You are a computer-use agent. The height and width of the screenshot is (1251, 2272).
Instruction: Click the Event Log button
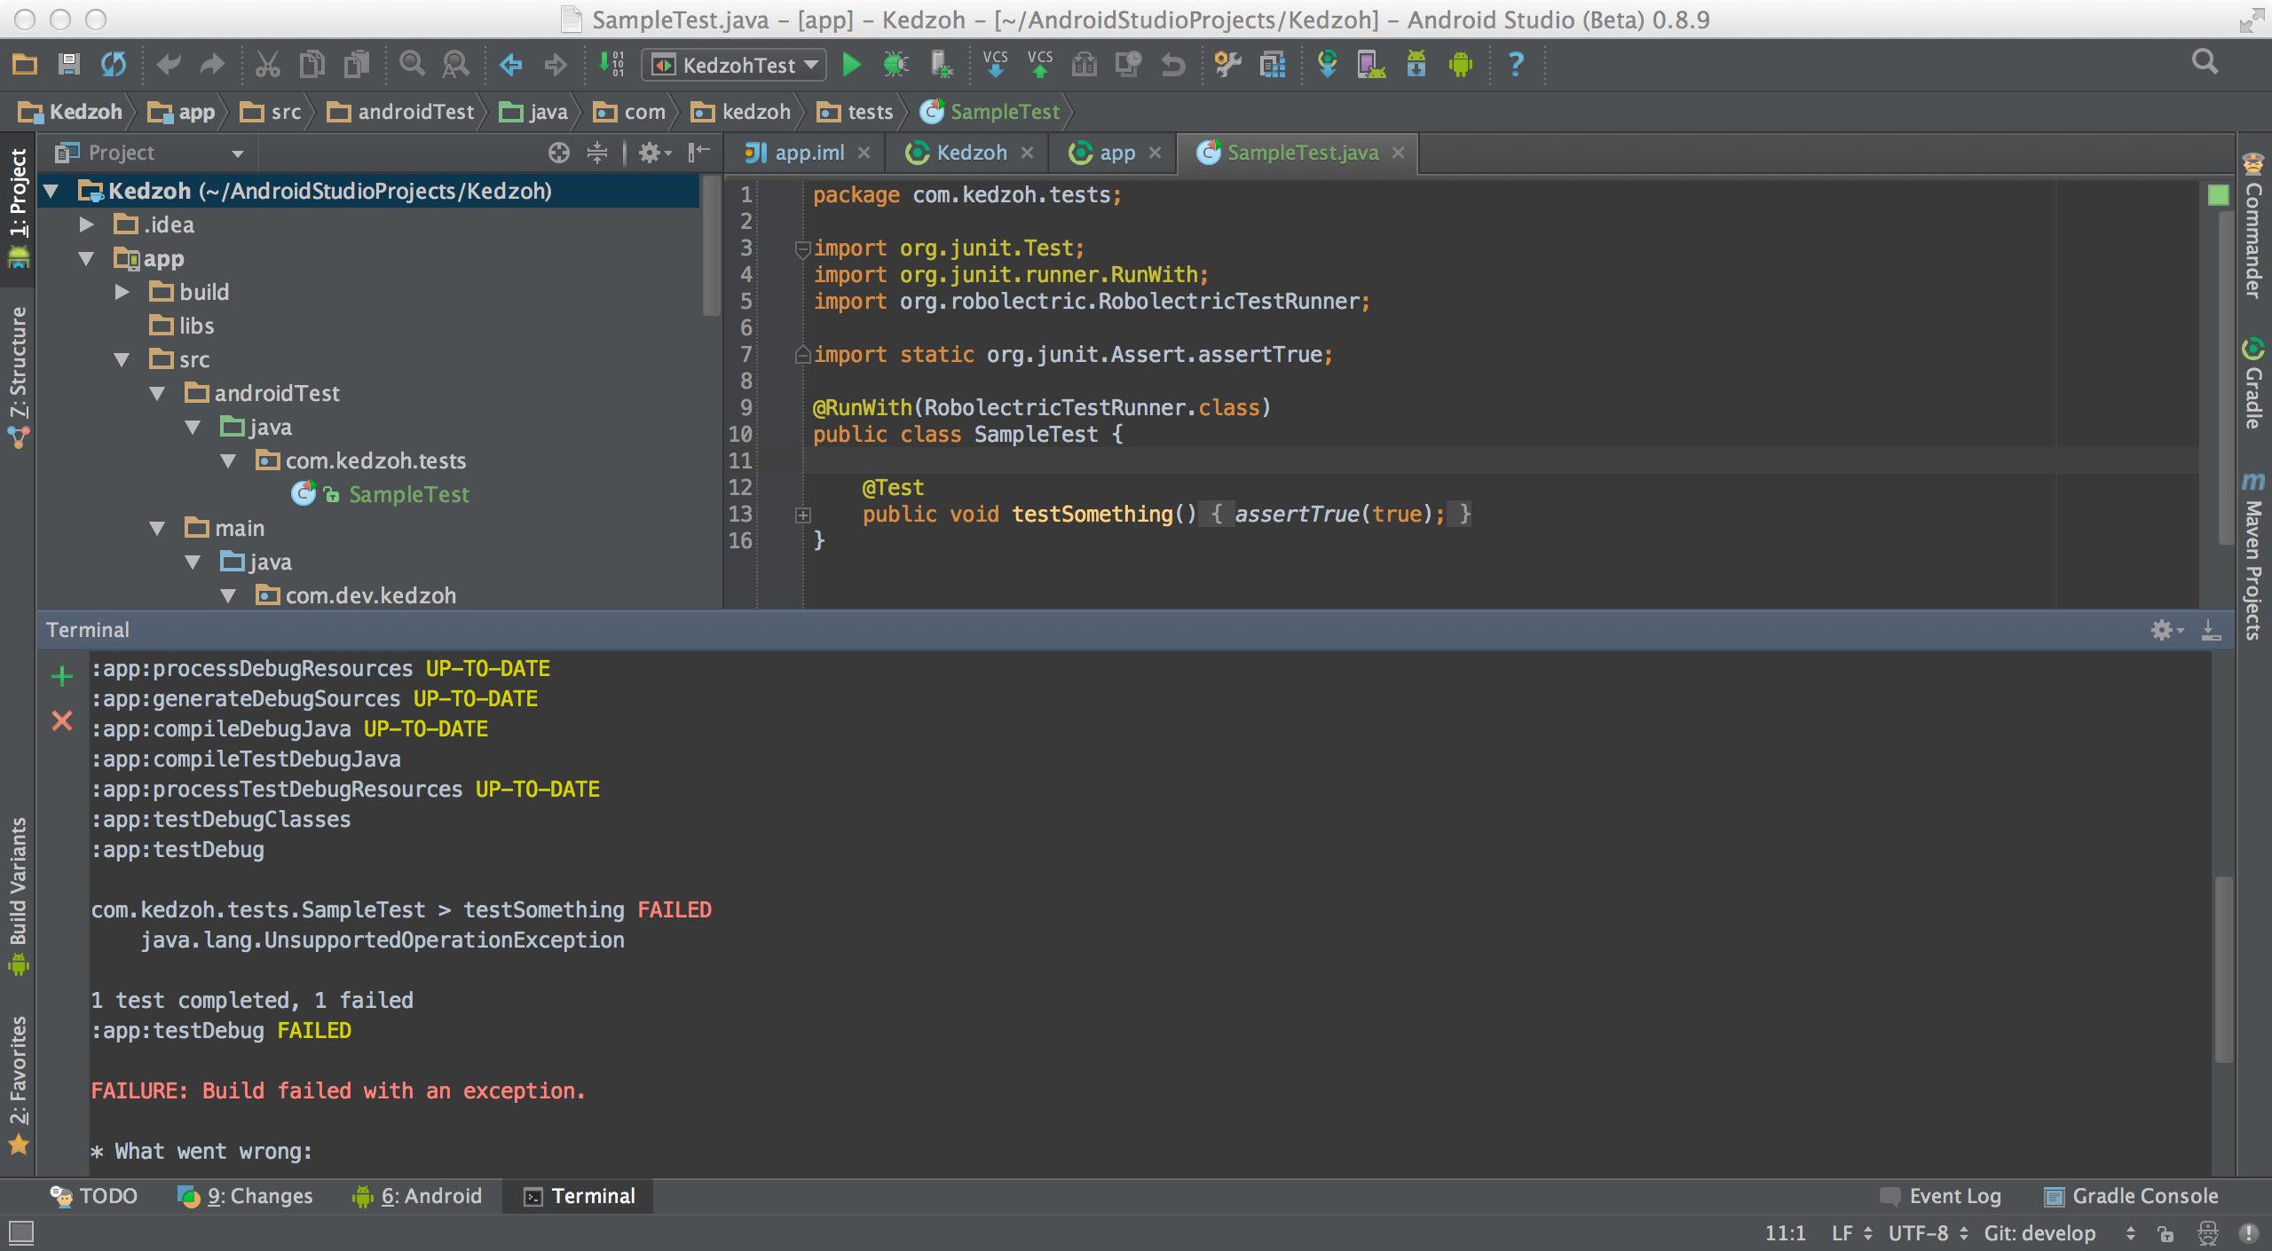1941,1196
